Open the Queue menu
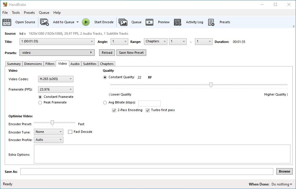296x189 pixels. tap(44, 13)
